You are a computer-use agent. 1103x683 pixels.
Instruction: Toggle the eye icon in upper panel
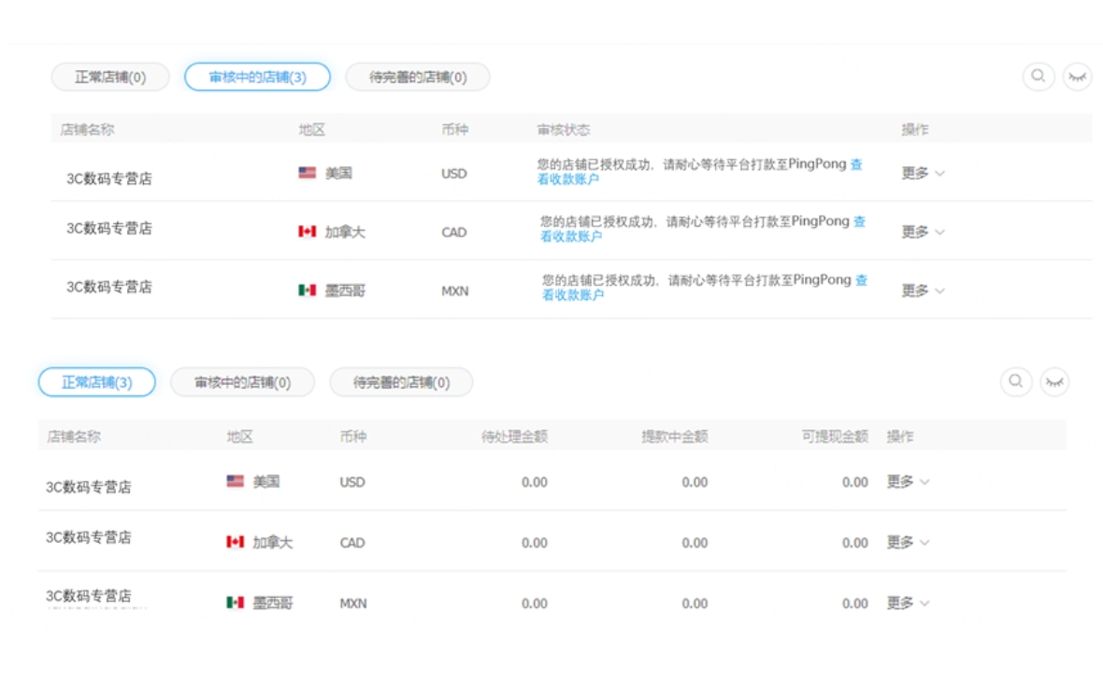(x=1078, y=77)
